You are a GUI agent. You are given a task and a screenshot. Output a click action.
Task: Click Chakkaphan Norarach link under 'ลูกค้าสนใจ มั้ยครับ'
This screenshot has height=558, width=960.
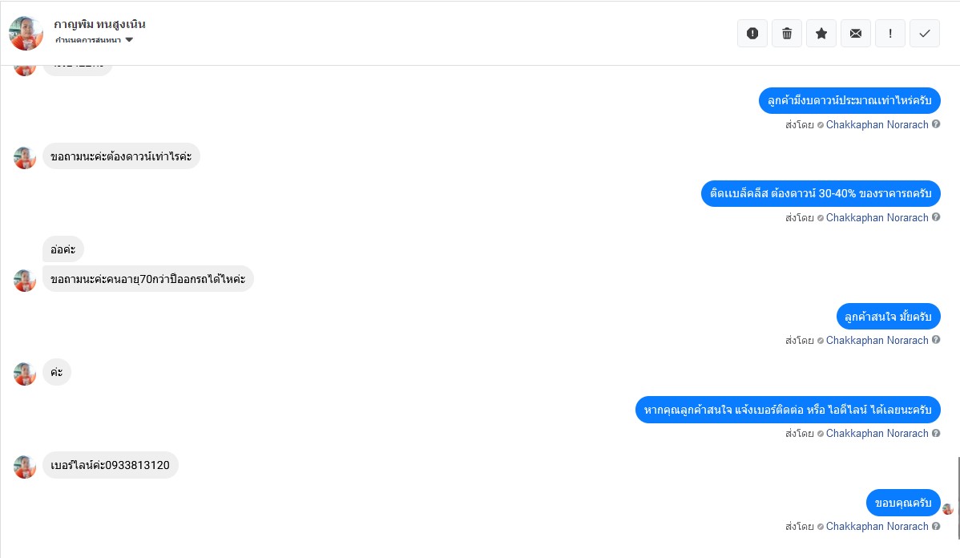[x=877, y=341]
